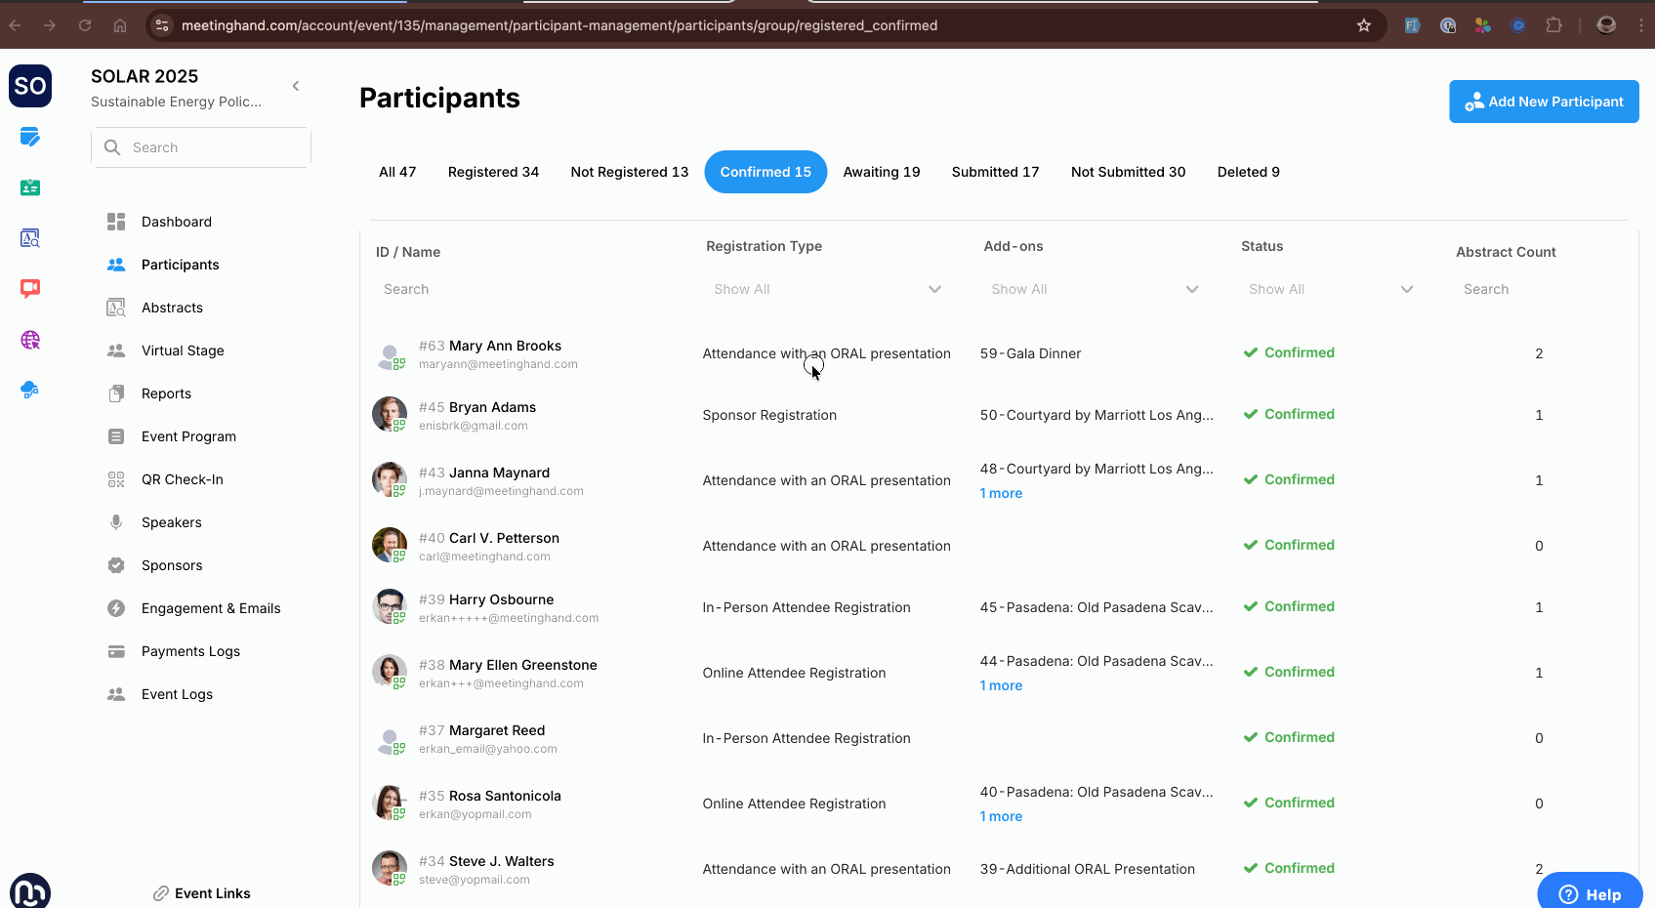Open the Help chat button
Viewport: 1655px width, 908px height.
[1590, 893]
